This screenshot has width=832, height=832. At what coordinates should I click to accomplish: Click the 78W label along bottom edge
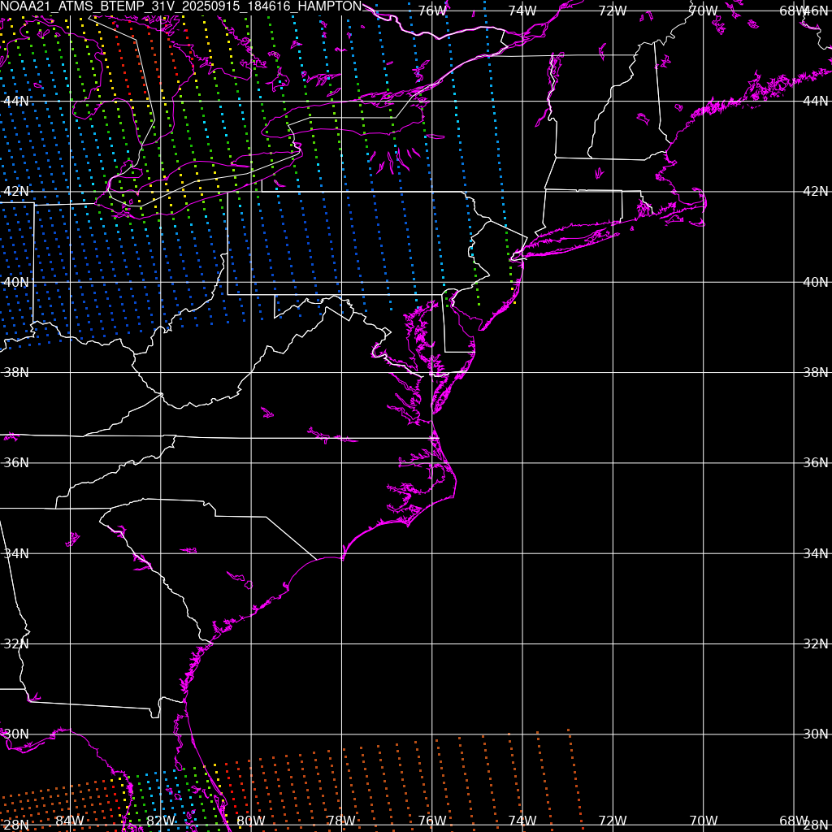[341, 821]
